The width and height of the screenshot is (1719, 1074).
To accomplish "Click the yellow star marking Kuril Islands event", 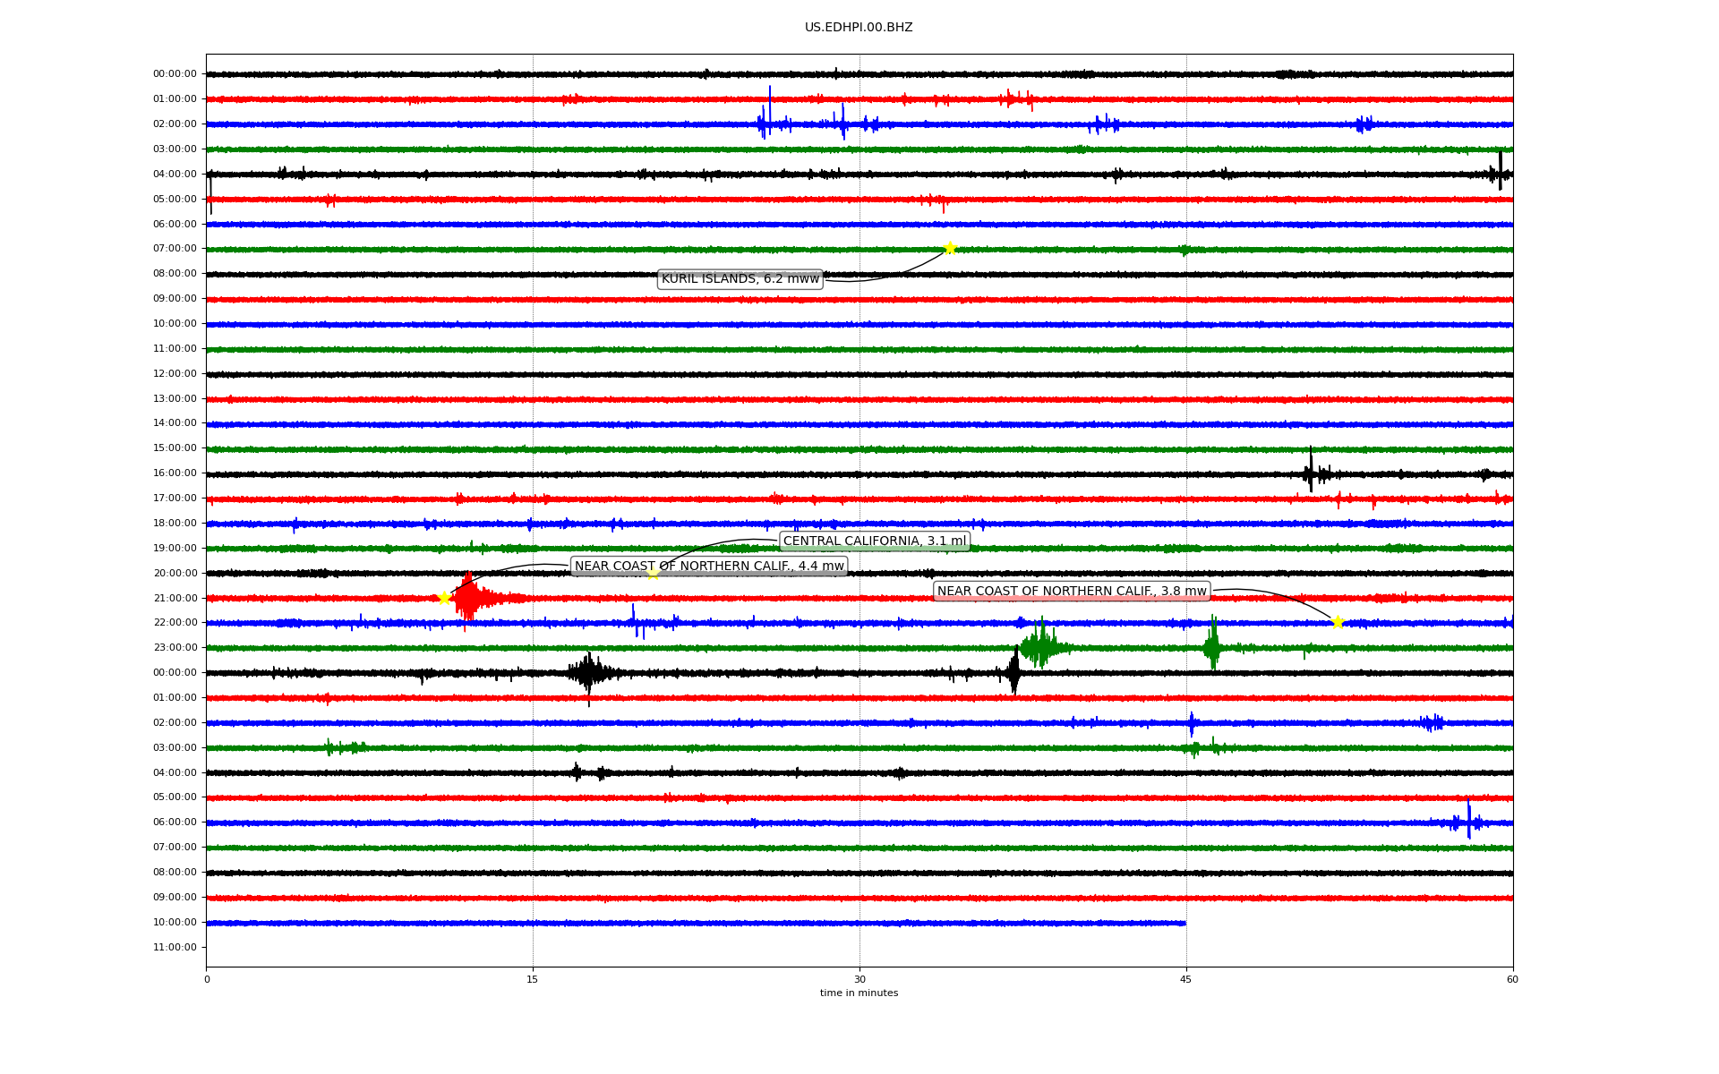I will 950,248.
